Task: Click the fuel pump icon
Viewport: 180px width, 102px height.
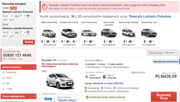Action: [x=104, y=76]
